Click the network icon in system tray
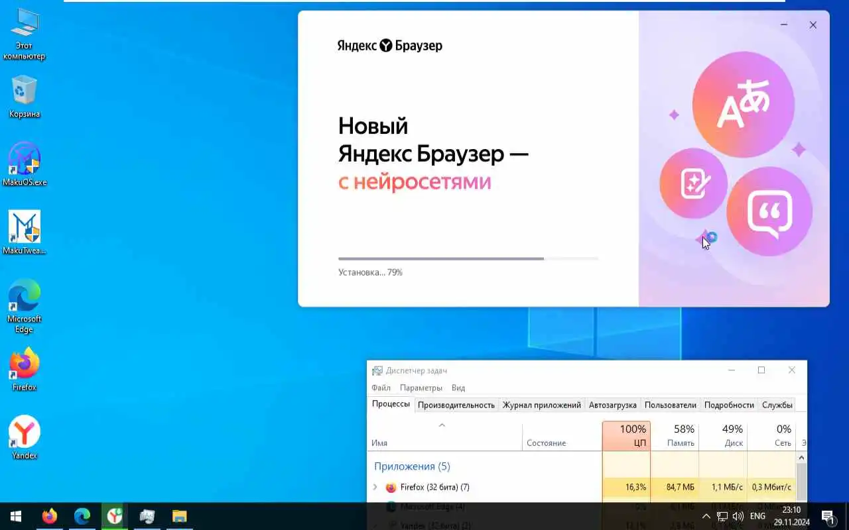 point(722,516)
